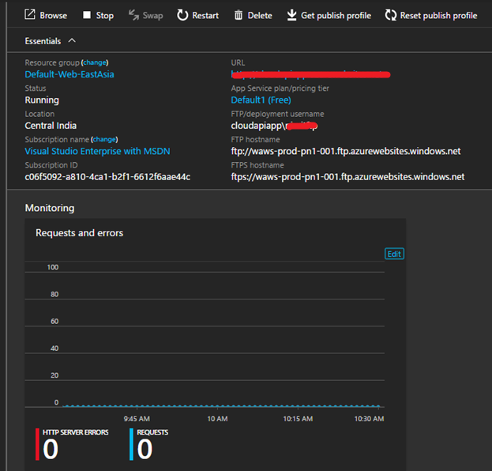
Task: Open Visual Studio Enterprise with MSDN subscription
Action: coord(97,151)
